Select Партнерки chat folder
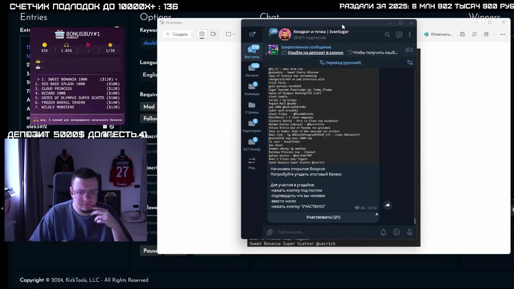Image resolution: width=514 pixels, height=289 pixels. pos(252,126)
